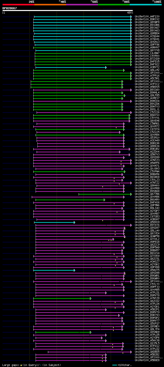Select the UniRef100_B6U4R0 label

point(147,200)
